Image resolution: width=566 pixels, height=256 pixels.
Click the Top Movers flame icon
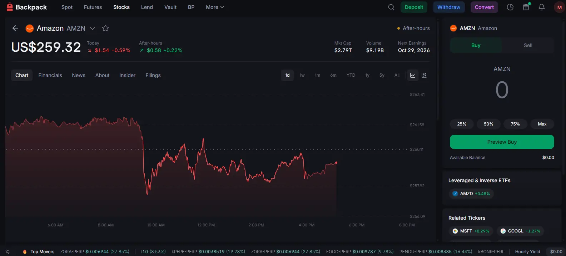(25, 251)
